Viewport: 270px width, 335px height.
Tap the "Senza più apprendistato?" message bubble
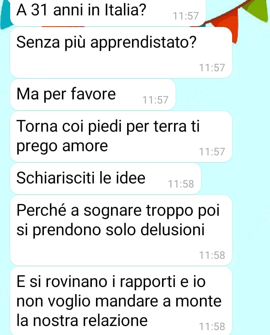coord(121,53)
